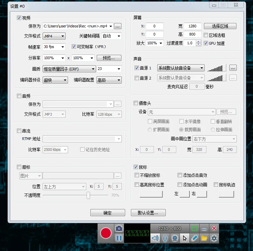Click the screen X coordinate field
253x251 pixels.
155,26
